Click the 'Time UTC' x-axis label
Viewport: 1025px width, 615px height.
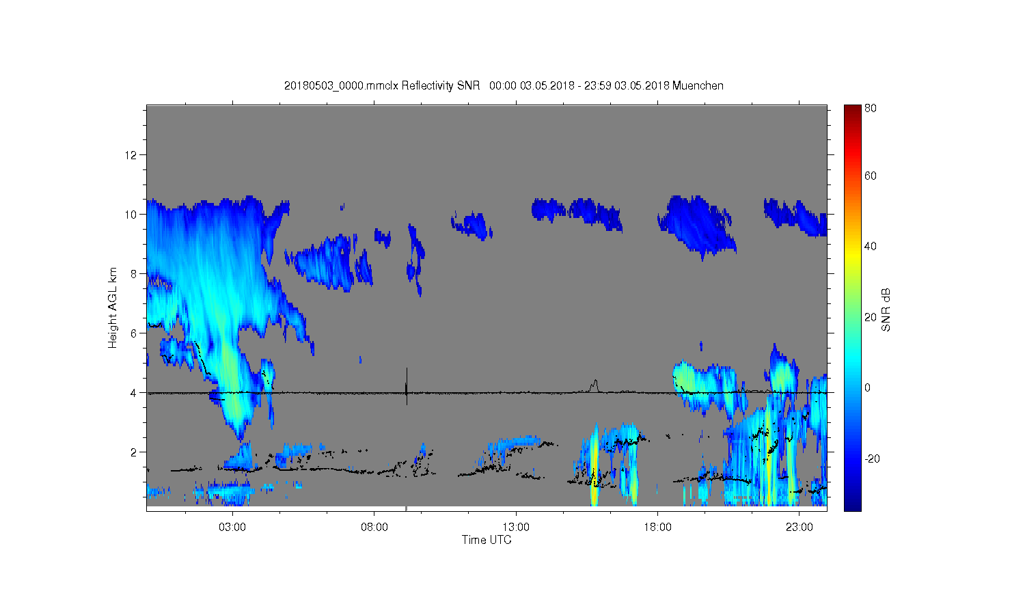487,540
